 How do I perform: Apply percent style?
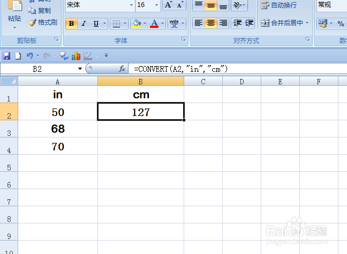pyautogui.click(x=341, y=24)
